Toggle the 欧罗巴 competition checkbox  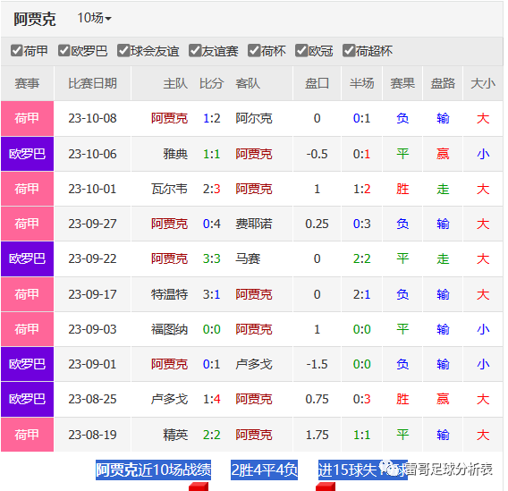click(x=63, y=50)
